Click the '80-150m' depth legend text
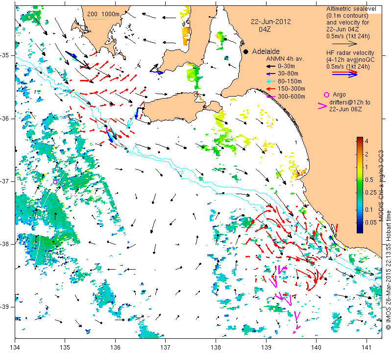 (x=290, y=81)
